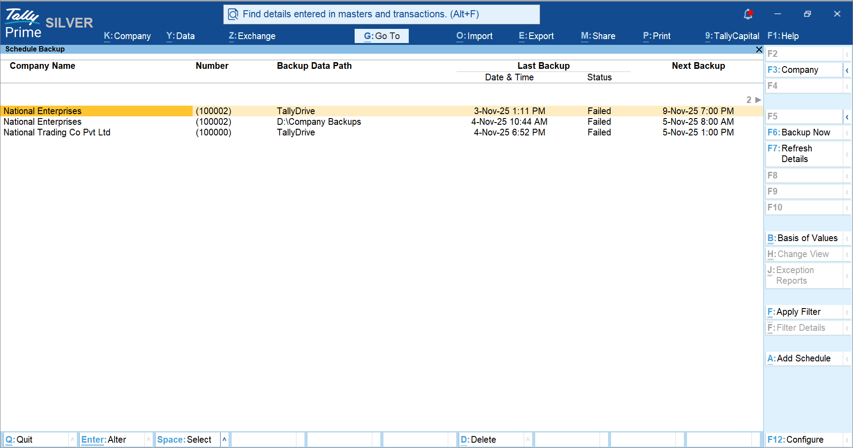
Task: Click the search magnifier icon
Action: click(233, 14)
